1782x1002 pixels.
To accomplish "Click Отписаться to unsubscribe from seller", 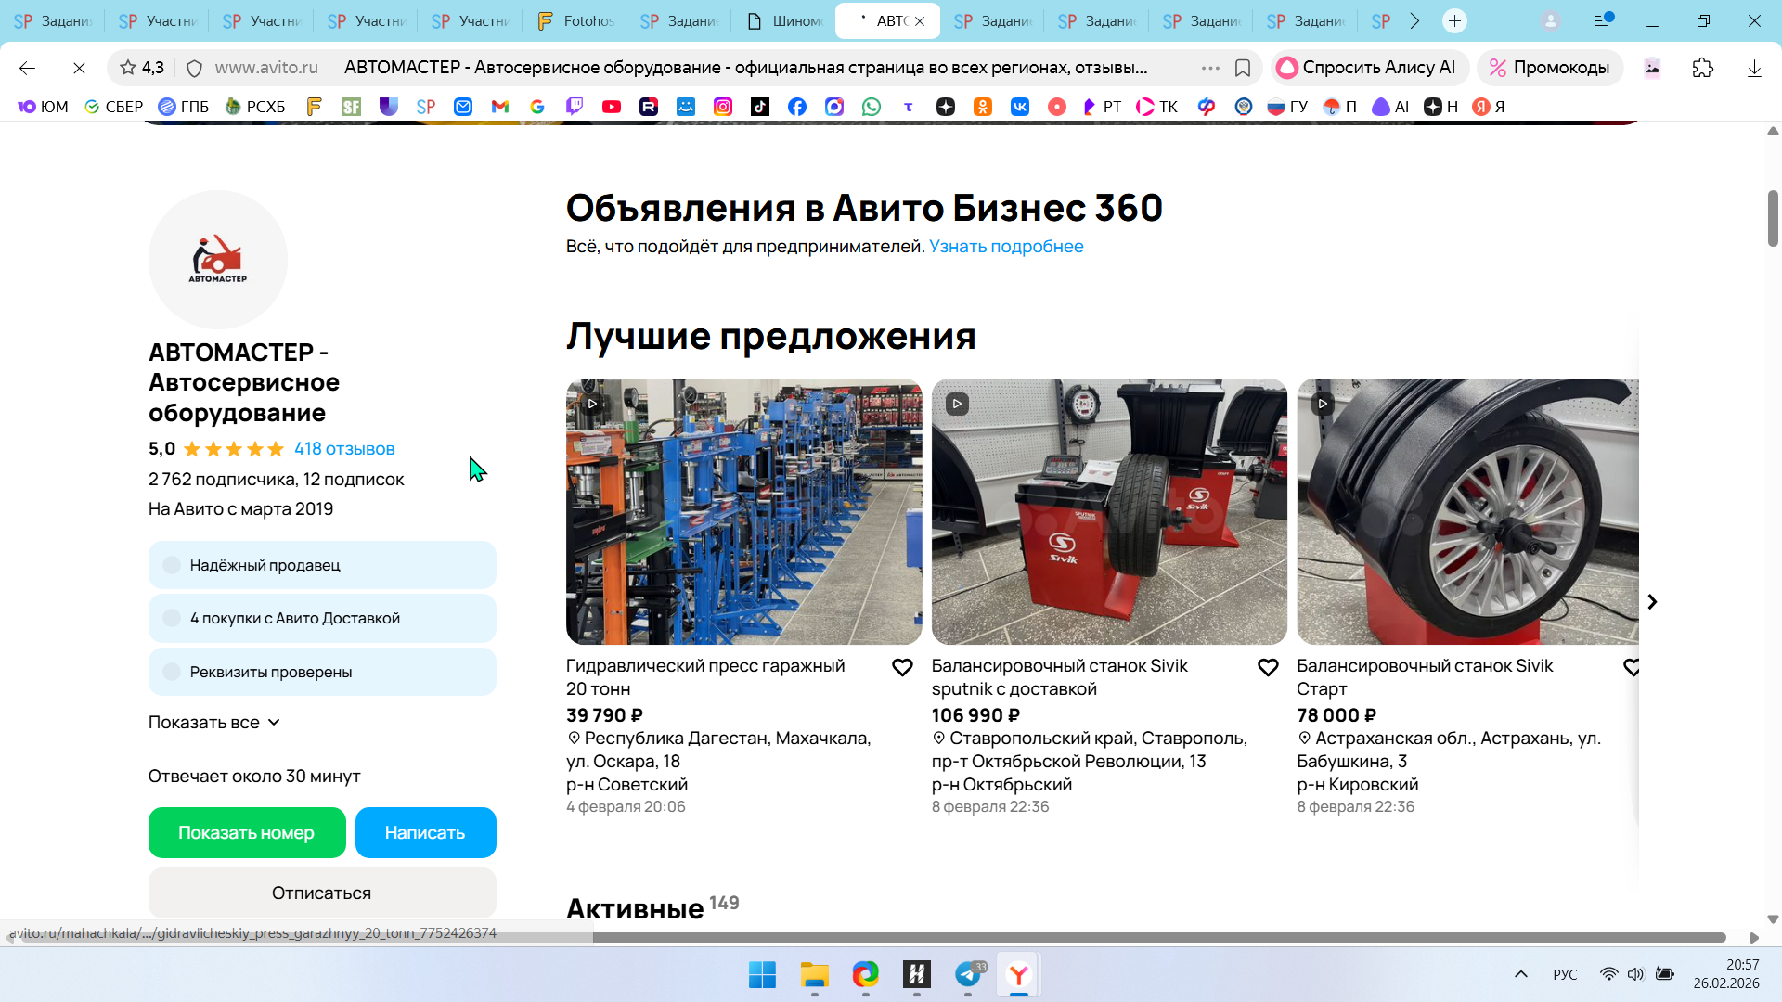I will pyautogui.click(x=321, y=893).
